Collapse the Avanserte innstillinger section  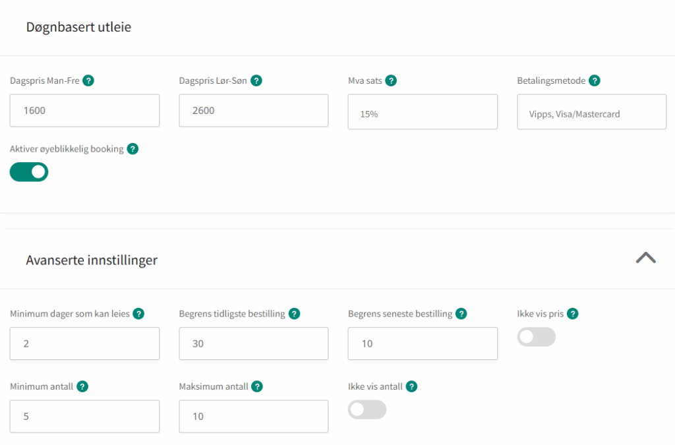tap(645, 258)
